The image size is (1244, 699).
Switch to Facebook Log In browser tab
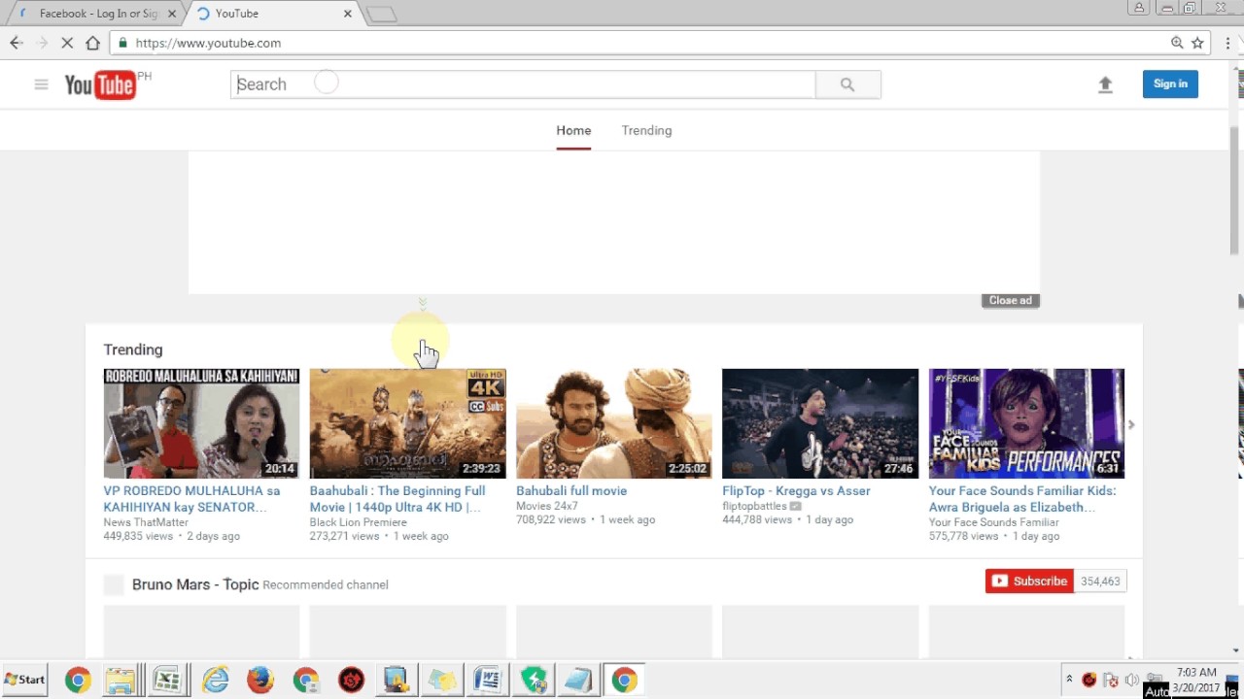[95, 14]
